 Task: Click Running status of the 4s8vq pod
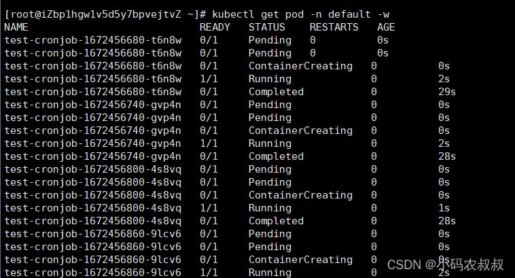[x=270, y=208]
